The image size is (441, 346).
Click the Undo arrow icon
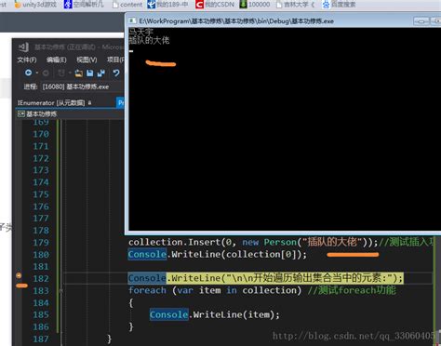click(116, 73)
